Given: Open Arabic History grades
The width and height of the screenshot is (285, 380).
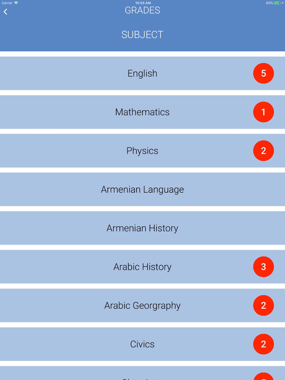Looking at the screenshot, I should (142, 267).
